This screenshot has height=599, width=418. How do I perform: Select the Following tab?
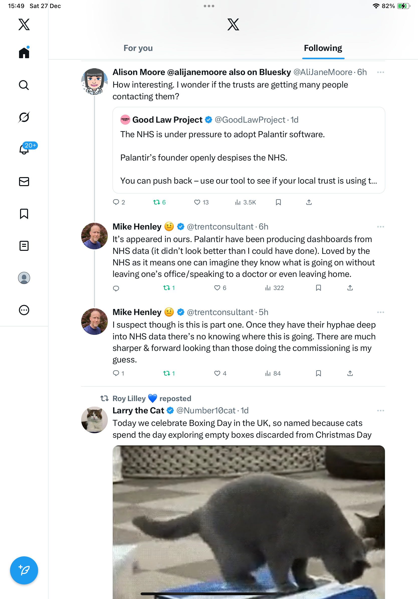pyautogui.click(x=323, y=48)
